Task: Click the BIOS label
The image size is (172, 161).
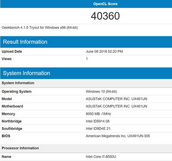Action: pyautogui.click(x=6, y=136)
